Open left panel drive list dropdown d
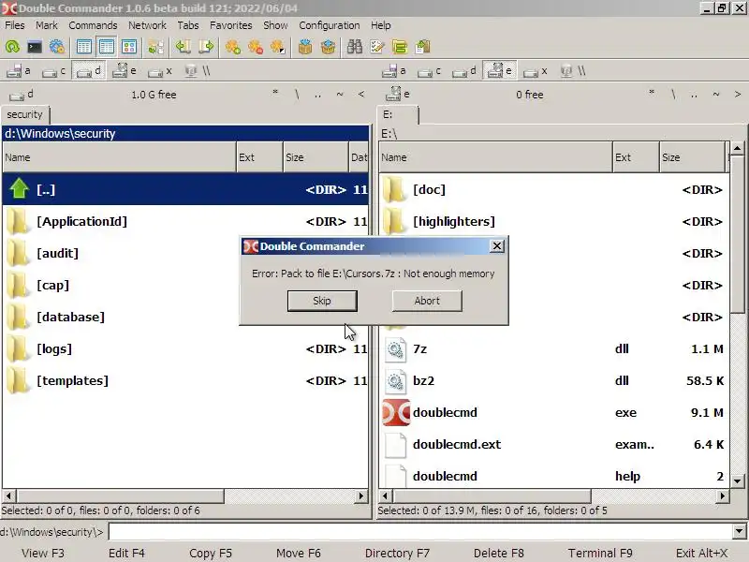749x562 pixels. point(22,95)
